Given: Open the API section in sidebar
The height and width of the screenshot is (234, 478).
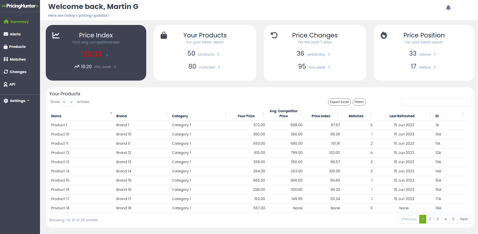Looking at the screenshot, I should [12, 84].
